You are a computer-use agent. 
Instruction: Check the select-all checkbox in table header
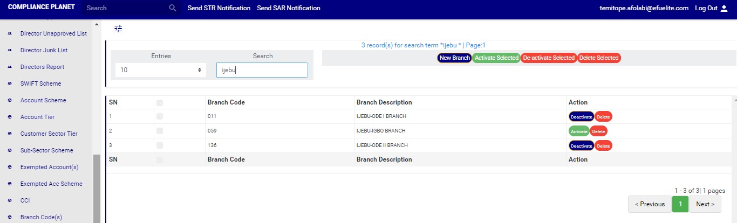pyautogui.click(x=160, y=102)
